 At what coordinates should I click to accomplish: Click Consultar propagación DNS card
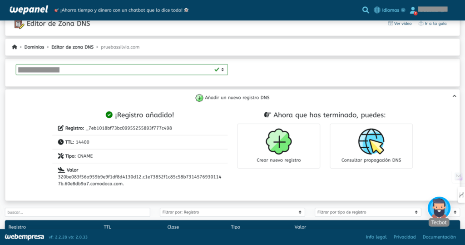(x=371, y=146)
